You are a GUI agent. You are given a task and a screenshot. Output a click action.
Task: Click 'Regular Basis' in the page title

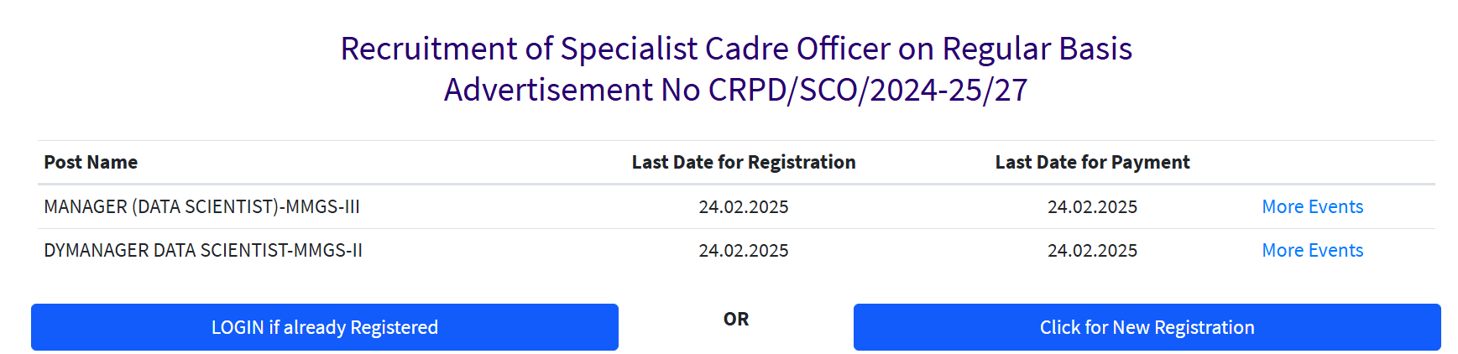click(1037, 49)
